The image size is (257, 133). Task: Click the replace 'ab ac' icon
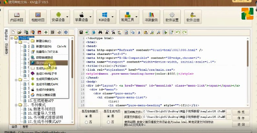coord(120,32)
